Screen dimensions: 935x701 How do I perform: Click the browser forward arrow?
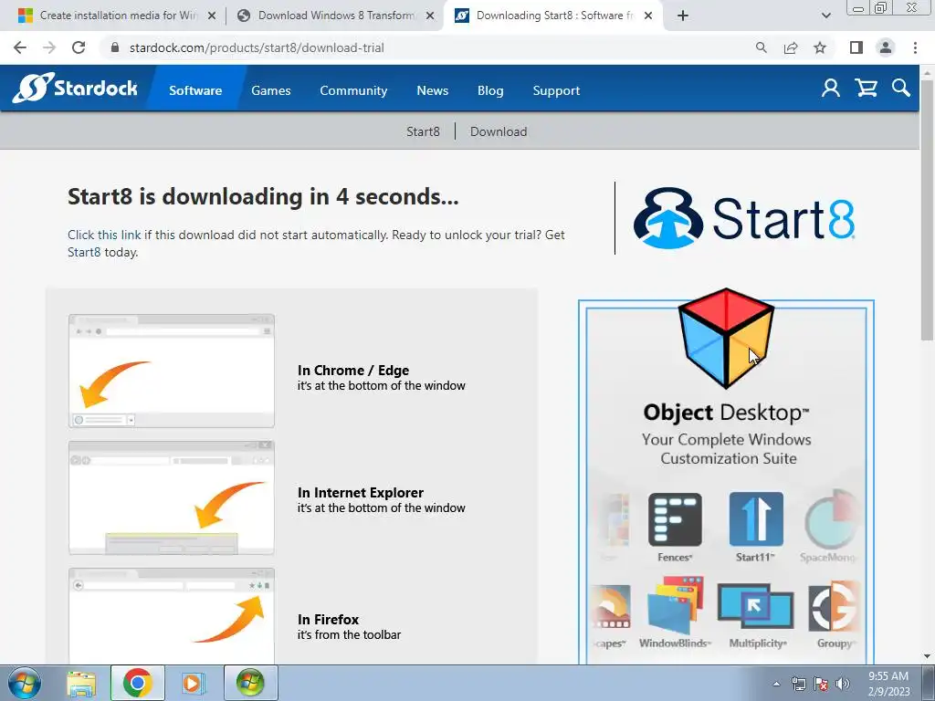click(x=49, y=47)
